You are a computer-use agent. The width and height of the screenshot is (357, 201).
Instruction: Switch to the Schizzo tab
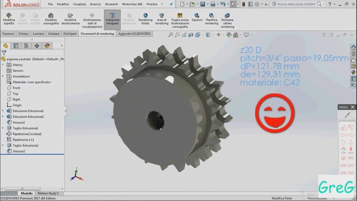pyautogui.click(x=23, y=34)
